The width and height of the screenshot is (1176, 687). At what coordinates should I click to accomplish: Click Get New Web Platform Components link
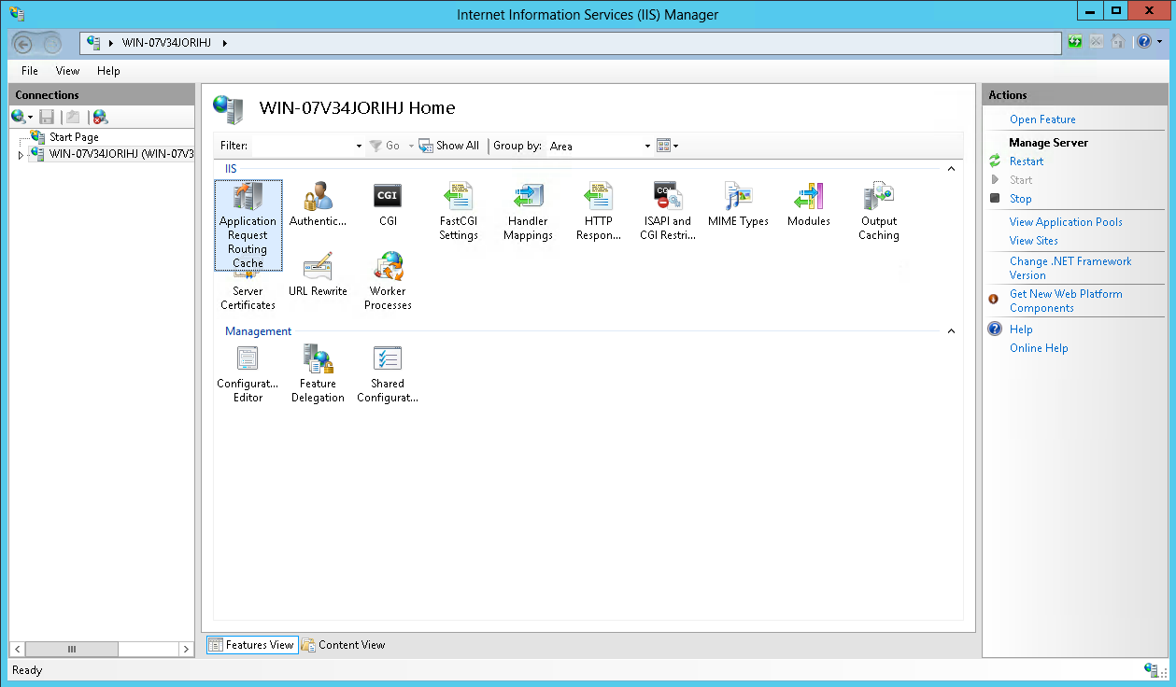(x=1066, y=301)
